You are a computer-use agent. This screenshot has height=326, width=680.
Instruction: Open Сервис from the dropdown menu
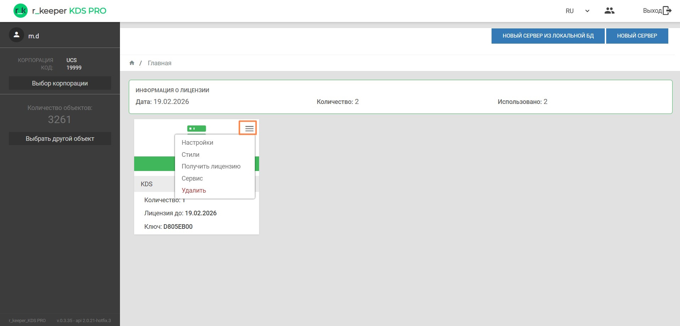(x=192, y=178)
